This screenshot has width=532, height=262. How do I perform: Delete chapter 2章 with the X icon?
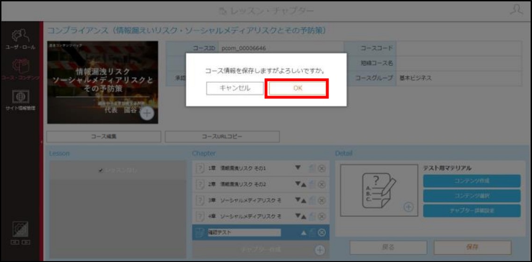tap(321, 184)
